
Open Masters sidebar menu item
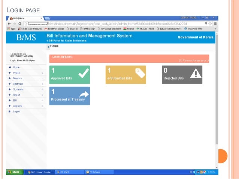click(x=26, y=78)
